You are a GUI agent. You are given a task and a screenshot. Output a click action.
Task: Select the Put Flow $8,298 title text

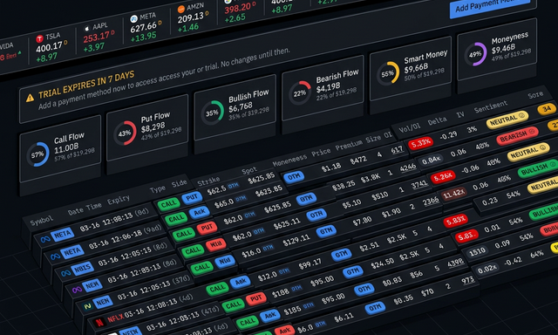[x=155, y=122]
